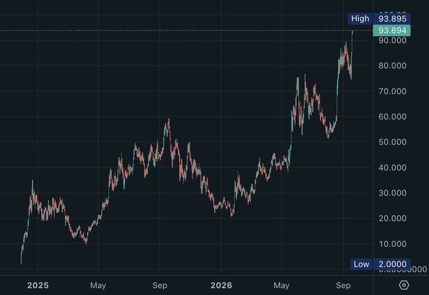Click the May label beside 2025 on time axis

(x=98, y=286)
